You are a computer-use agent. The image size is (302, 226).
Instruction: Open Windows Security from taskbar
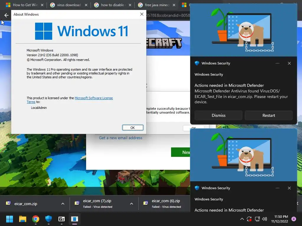pos(49,219)
